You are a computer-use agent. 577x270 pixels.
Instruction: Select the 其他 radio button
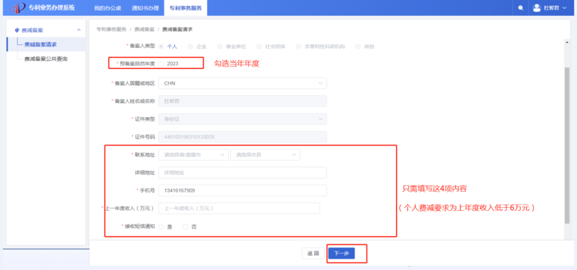point(357,46)
